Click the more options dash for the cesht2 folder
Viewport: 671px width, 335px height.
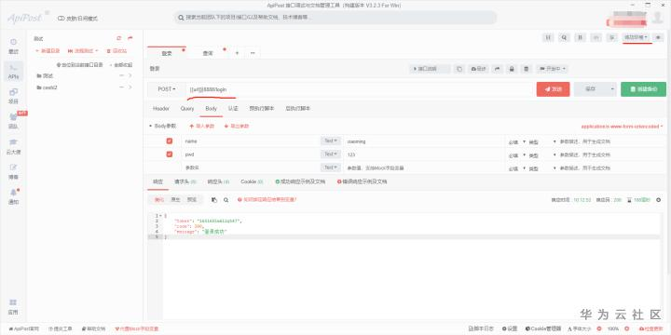121,87
